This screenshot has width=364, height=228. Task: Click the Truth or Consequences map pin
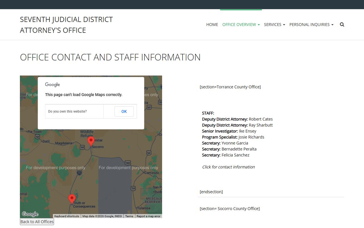coord(72,199)
